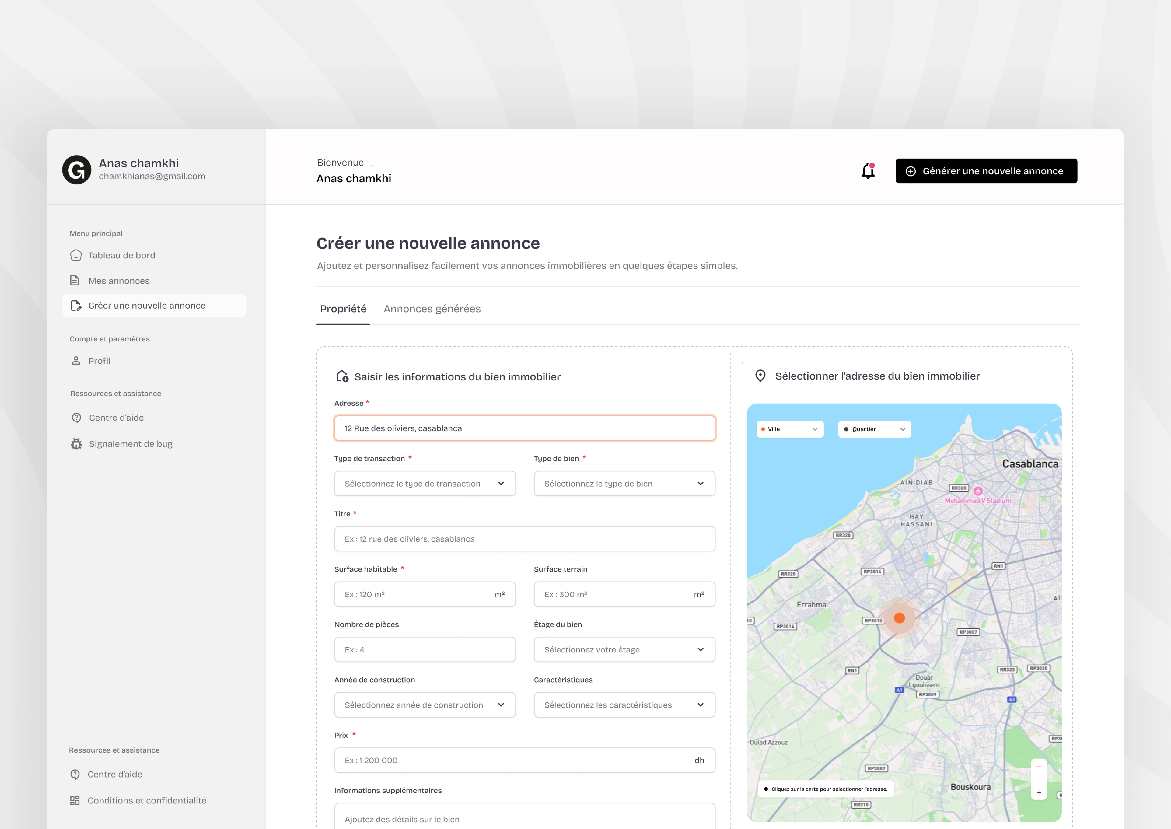
Task: Click the notification bell icon
Action: tap(867, 170)
